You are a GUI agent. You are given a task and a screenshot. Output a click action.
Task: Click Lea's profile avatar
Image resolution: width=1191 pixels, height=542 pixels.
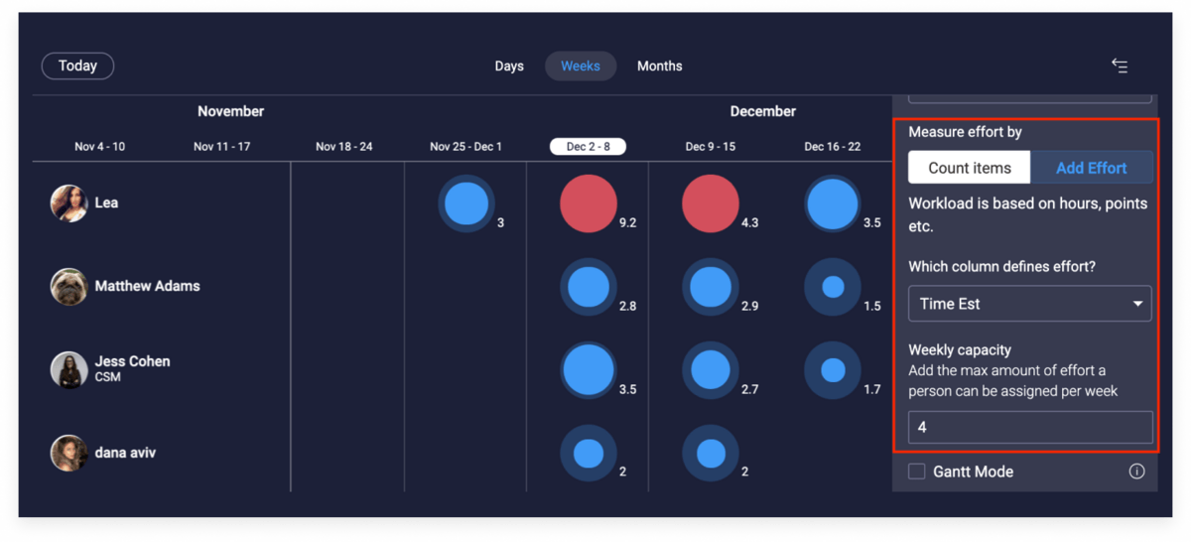click(68, 203)
